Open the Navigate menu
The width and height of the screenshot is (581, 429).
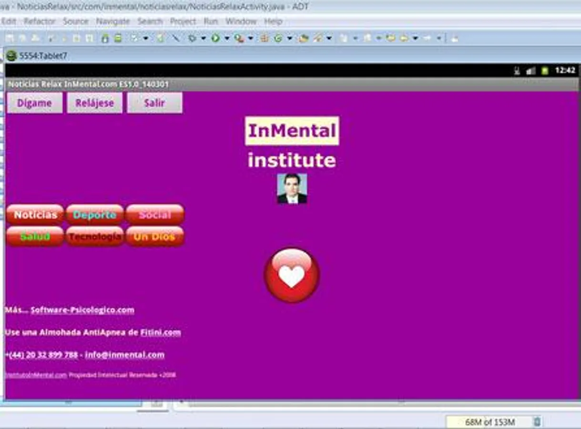[113, 21]
